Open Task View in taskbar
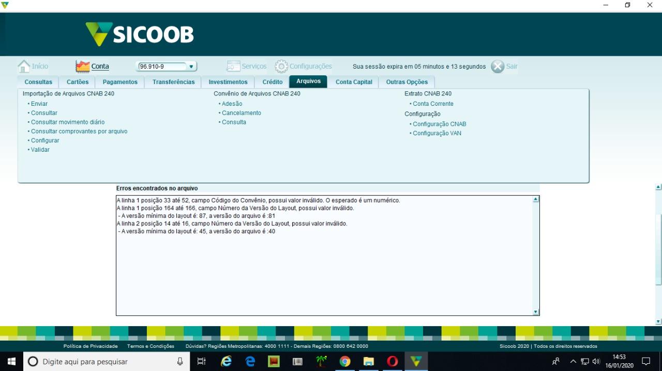The image size is (662, 371). pyautogui.click(x=202, y=361)
